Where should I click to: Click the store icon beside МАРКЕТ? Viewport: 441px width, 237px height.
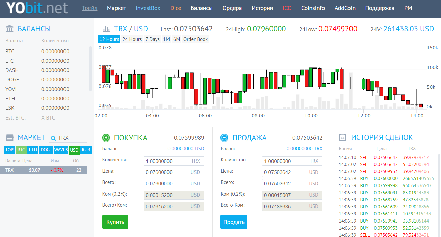point(10,137)
